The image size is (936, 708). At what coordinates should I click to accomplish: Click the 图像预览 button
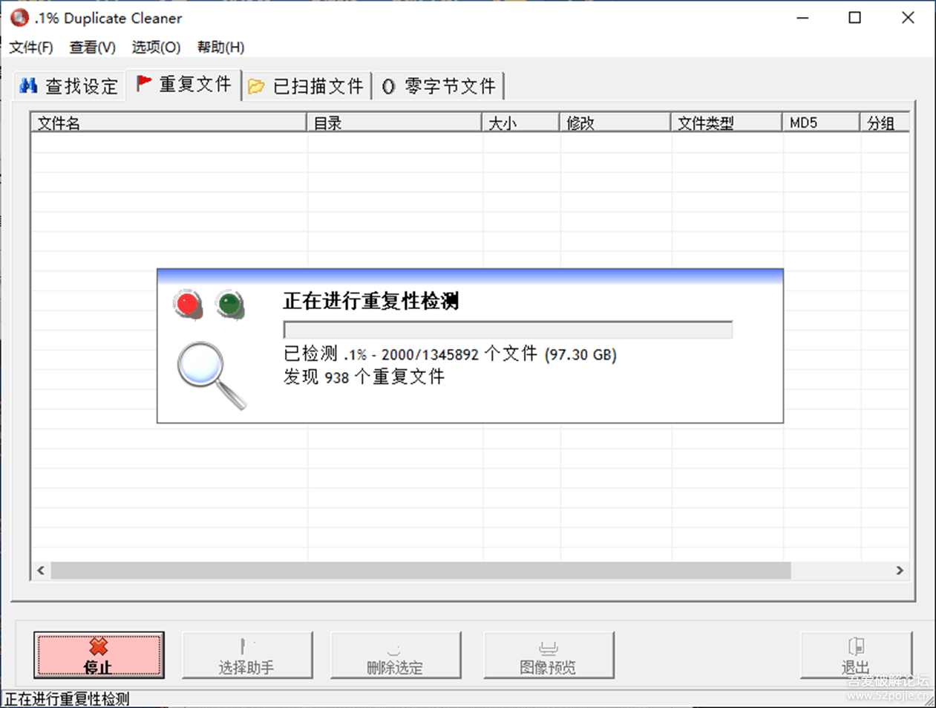[549, 655]
